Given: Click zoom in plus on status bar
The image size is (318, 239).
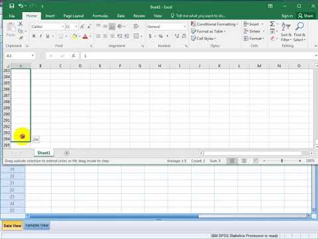Looking at the screenshot, I should (x=299, y=161).
